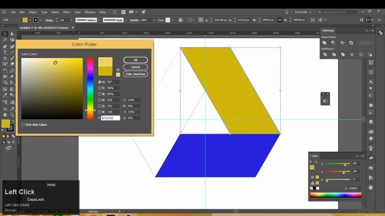Select the Paintbrush tool

(x=12, y=58)
